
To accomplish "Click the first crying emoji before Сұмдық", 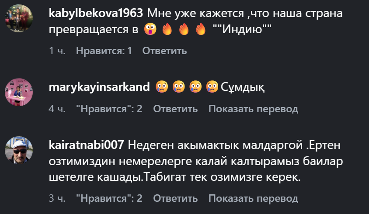I will 162,86.
